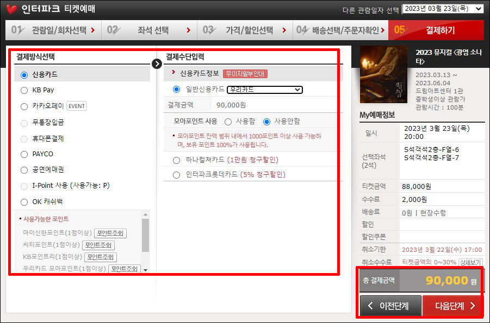Open the viewing date dropdown at top right
The width and height of the screenshot is (490, 323).
pos(443,8)
